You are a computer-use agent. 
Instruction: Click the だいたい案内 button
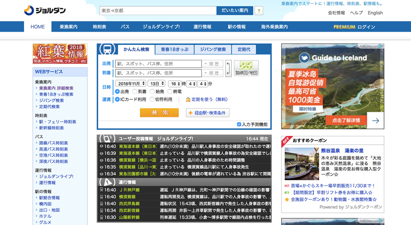235,10
